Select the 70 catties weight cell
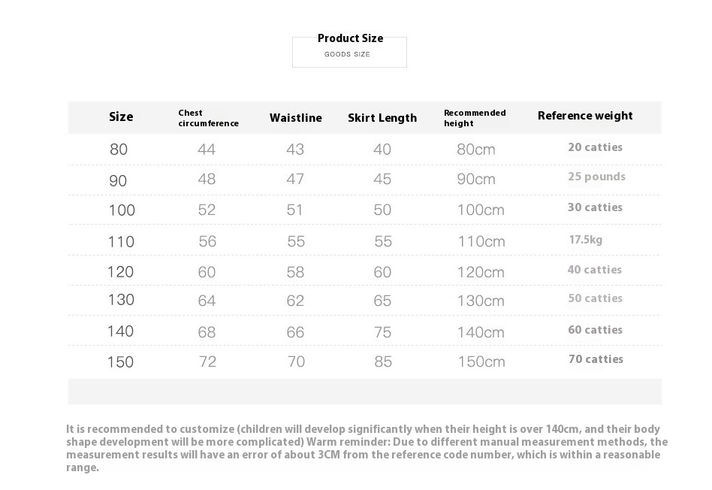The image size is (712, 490). pyautogui.click(x=596, y=359)
